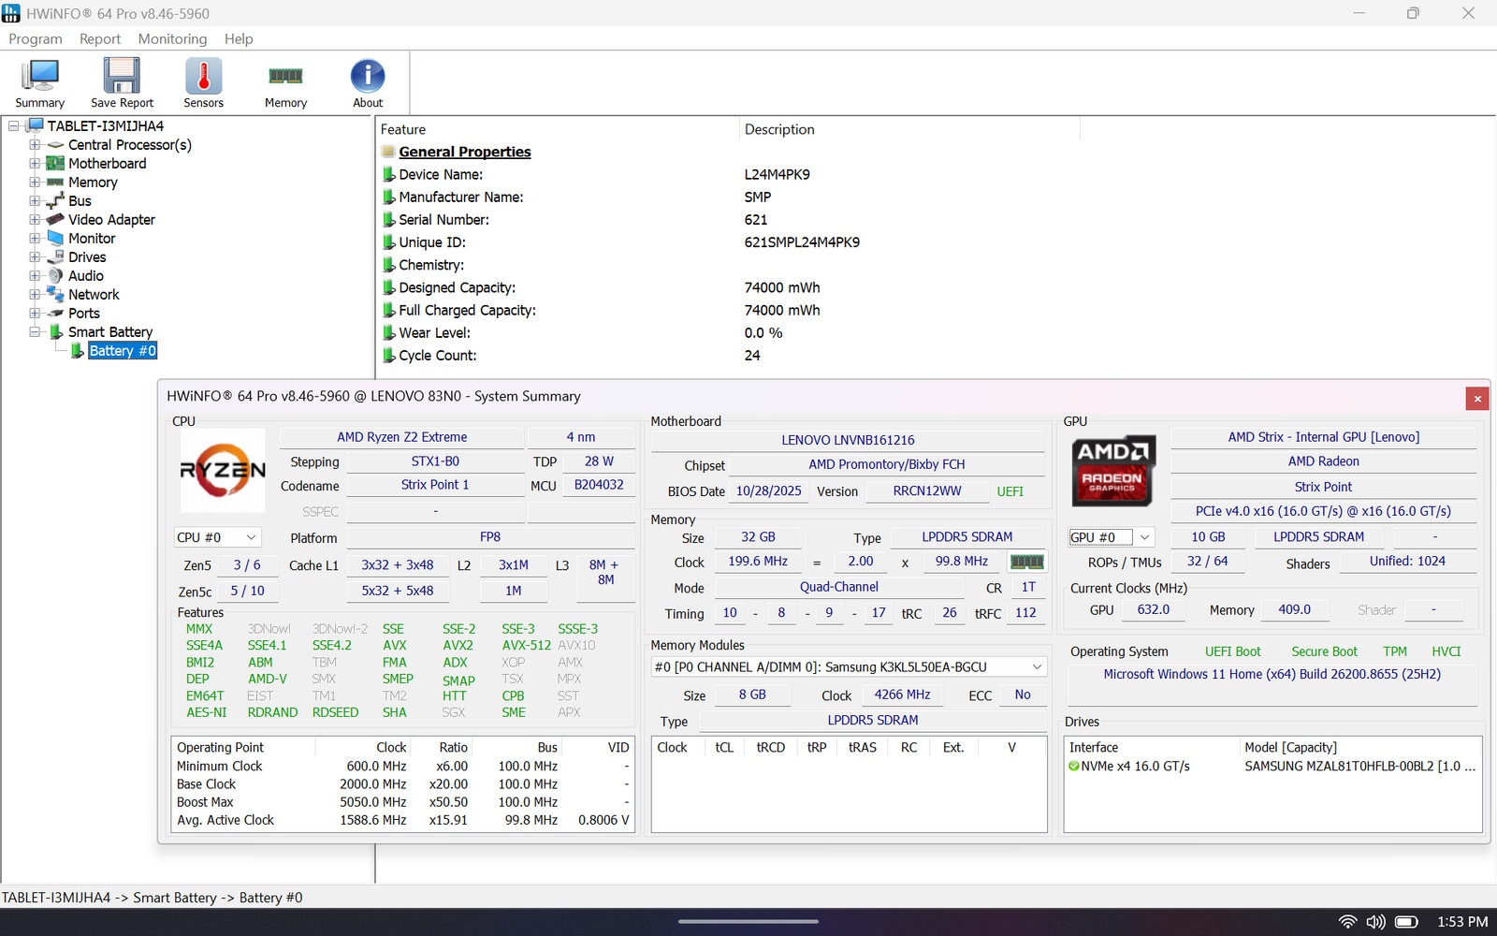Click the Audio speaker tree icon
Image resolution: width=1497 pixels, height=936 pixels.
pyautogui.click(x=56, y=276)
